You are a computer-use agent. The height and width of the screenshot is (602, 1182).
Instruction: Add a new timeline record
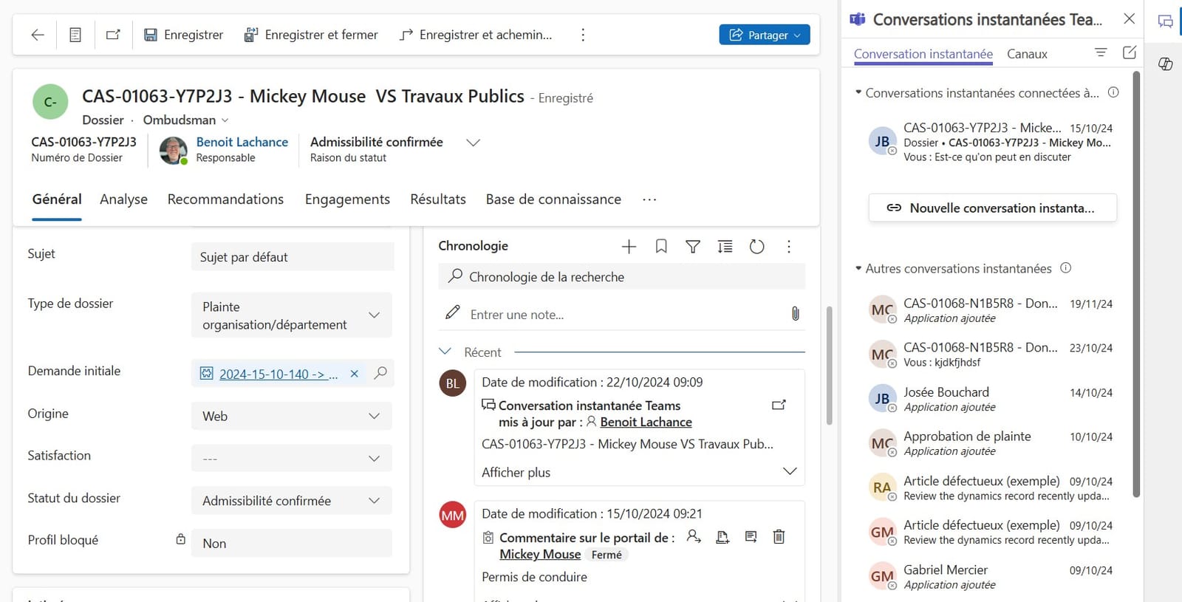click(629, 247)
